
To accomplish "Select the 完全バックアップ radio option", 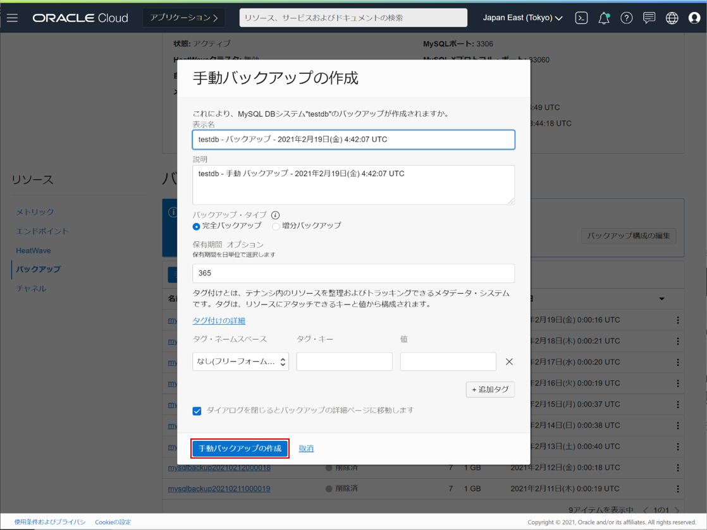I will pyautogui.click(x=197, y=226).
